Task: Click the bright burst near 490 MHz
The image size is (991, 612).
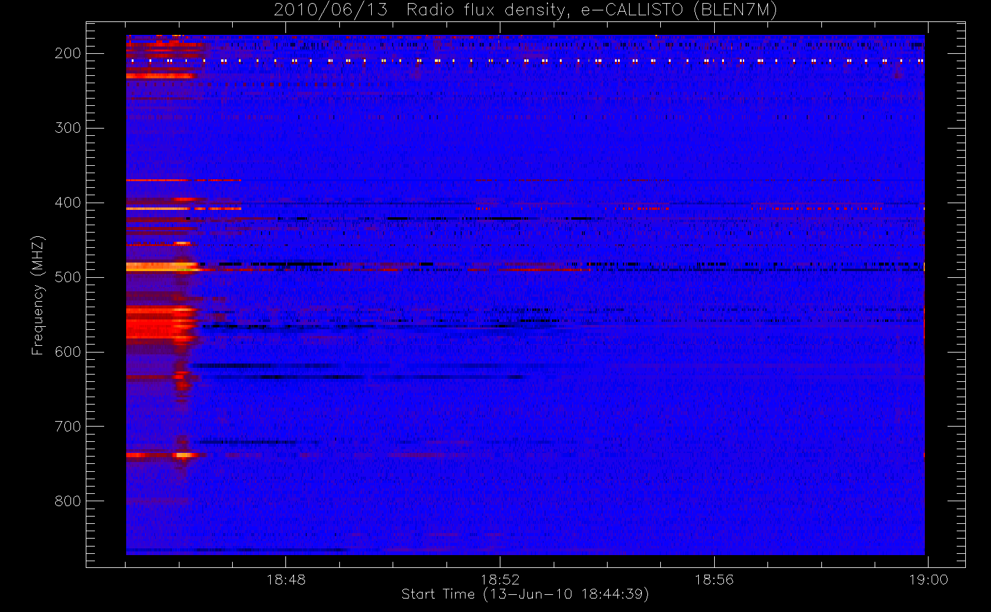Action: click(162, 267)
